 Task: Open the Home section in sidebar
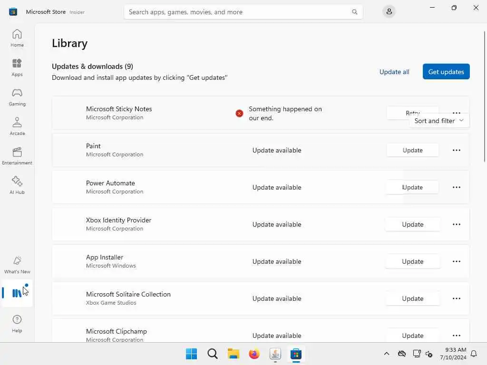[17, 38]
